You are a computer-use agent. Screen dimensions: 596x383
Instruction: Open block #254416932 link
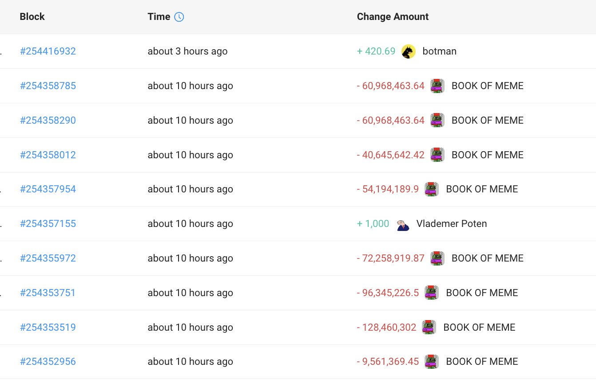click(48, 51)
